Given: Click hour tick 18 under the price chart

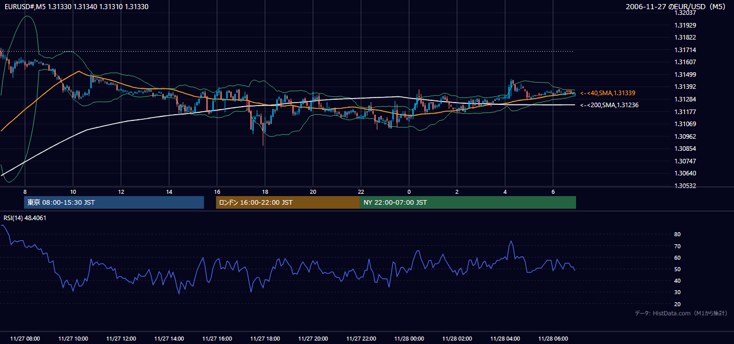Looking at the screenshot, I should point(265,191).
